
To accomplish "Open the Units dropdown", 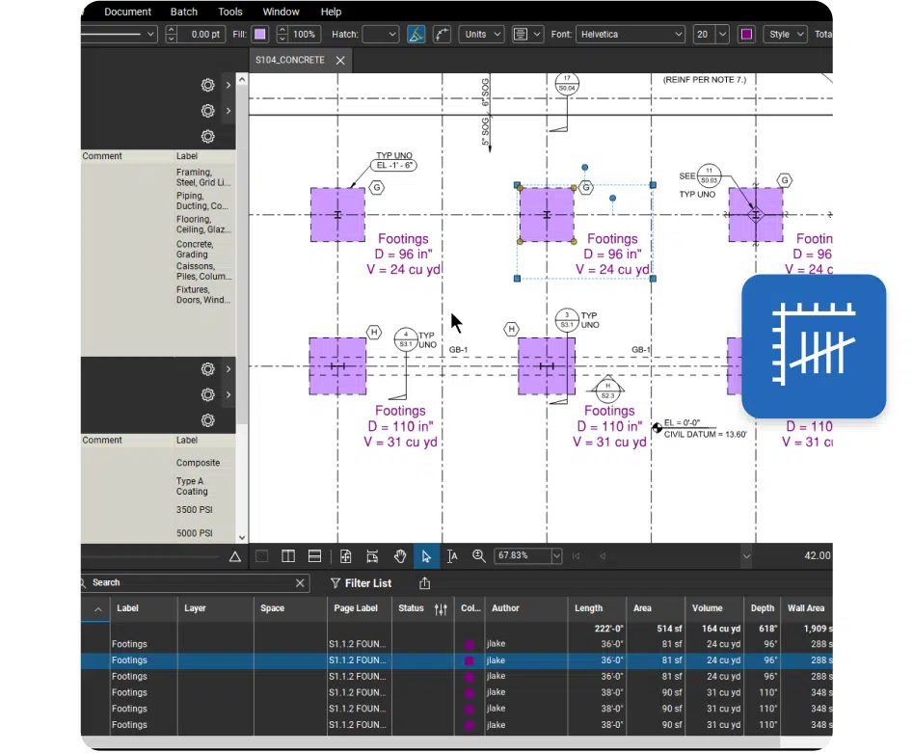I will 482,35.
